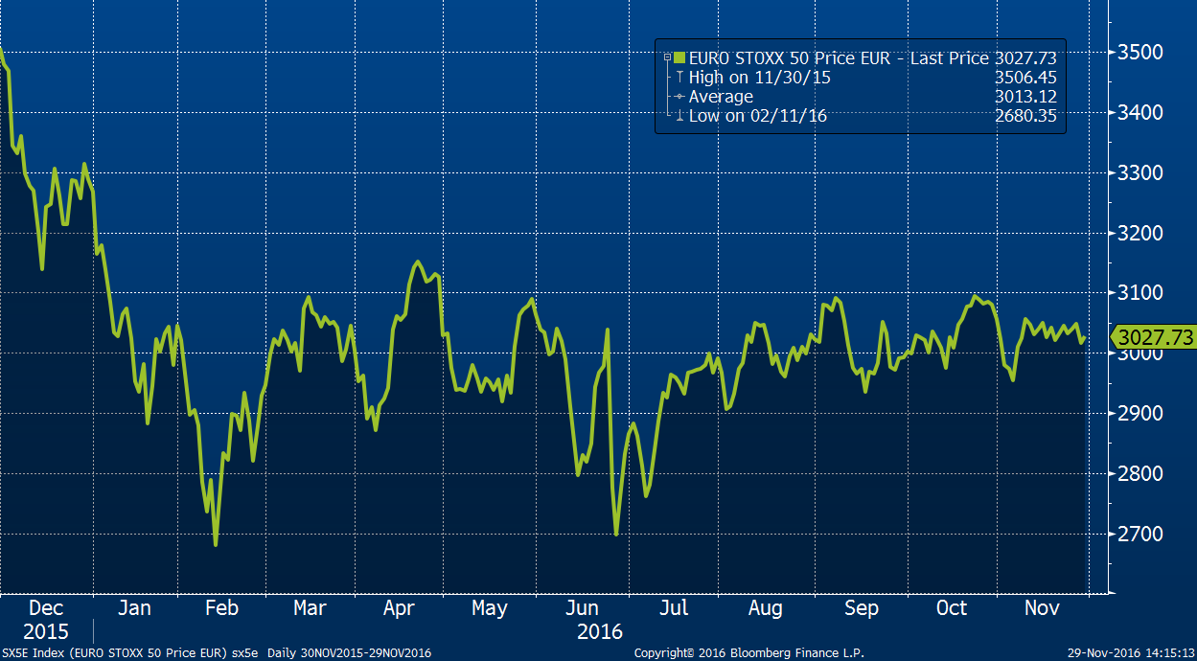The width and height of the screenshot is (1197, 661).
Task: Click the 3400 y-axis label
Action: pyautogui.click(x=1140, y=112)
